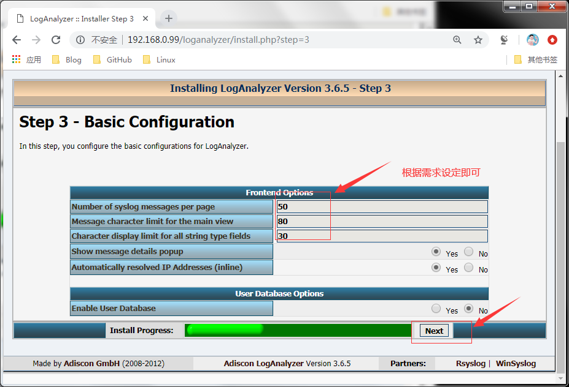
Task: Select No for Enable User Database
Action: 468,309
